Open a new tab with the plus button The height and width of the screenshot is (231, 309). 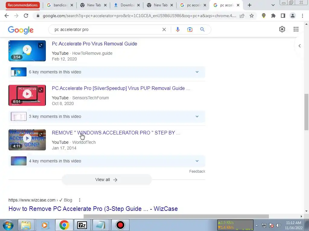pos(250,5)
